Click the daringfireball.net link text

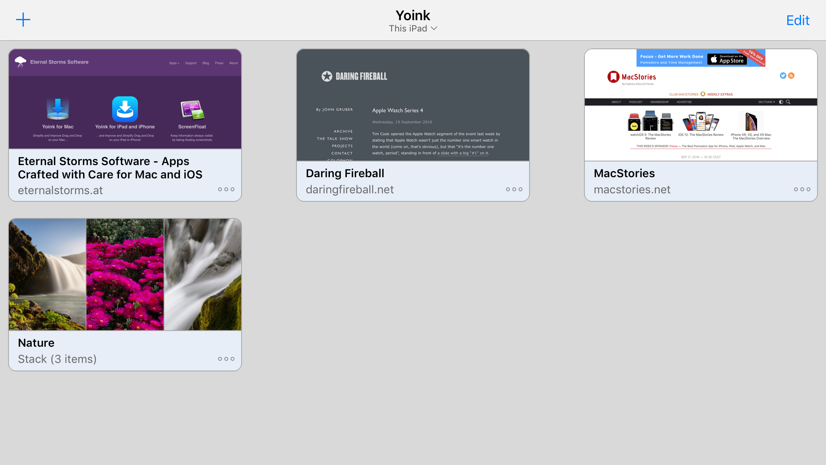coord(350,190)
